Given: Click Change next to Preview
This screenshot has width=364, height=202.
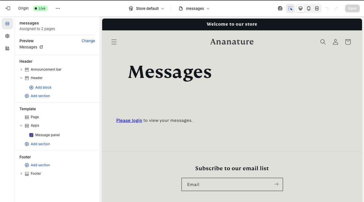Looking at the screenshot, I should (88, 41).
